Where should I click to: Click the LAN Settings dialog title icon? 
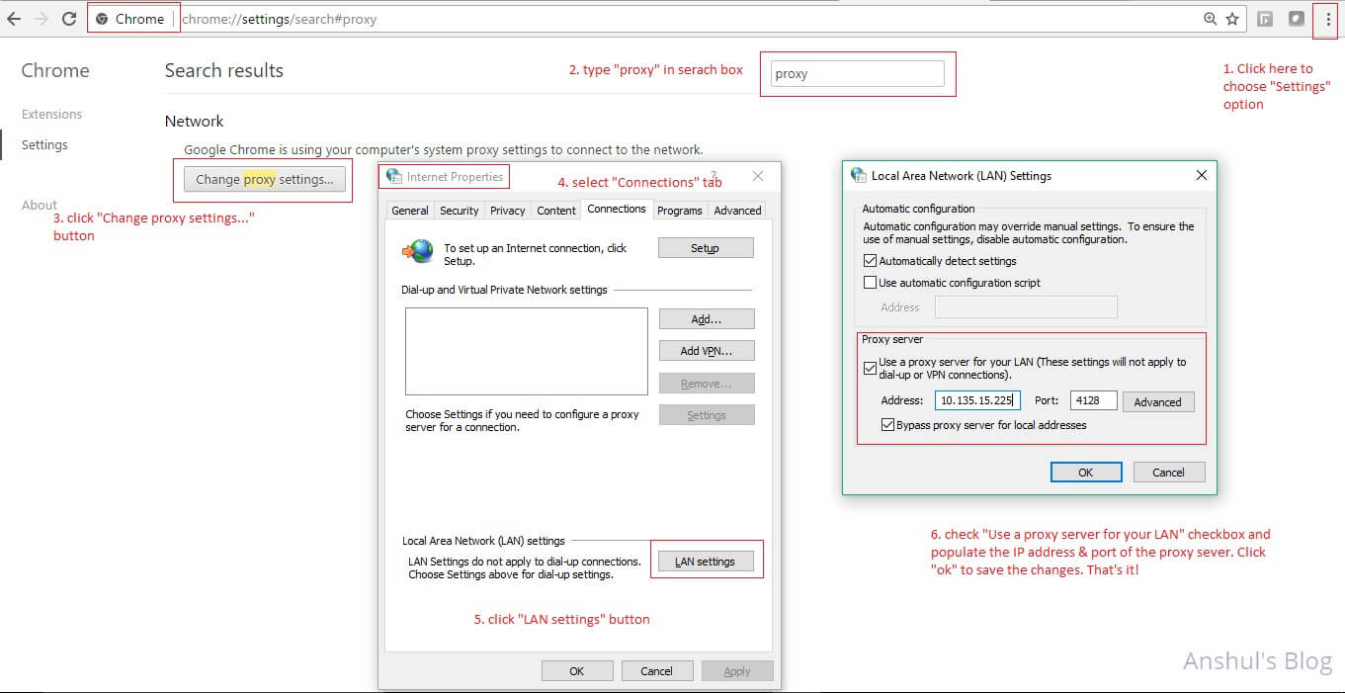coord(859,175)
